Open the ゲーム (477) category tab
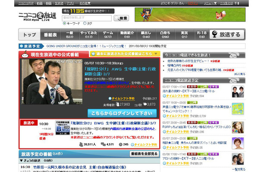 point(108,35)
